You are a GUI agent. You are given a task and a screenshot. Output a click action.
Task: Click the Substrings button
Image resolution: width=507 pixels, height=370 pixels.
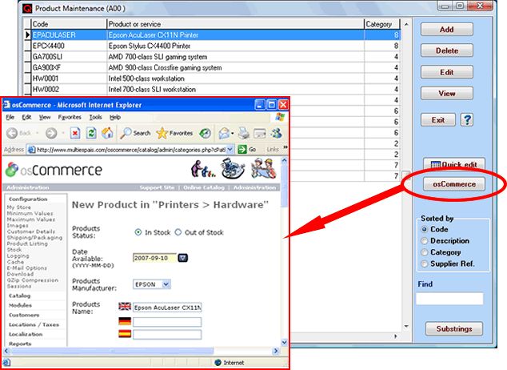pyautogui.click(x=454, y=328)
